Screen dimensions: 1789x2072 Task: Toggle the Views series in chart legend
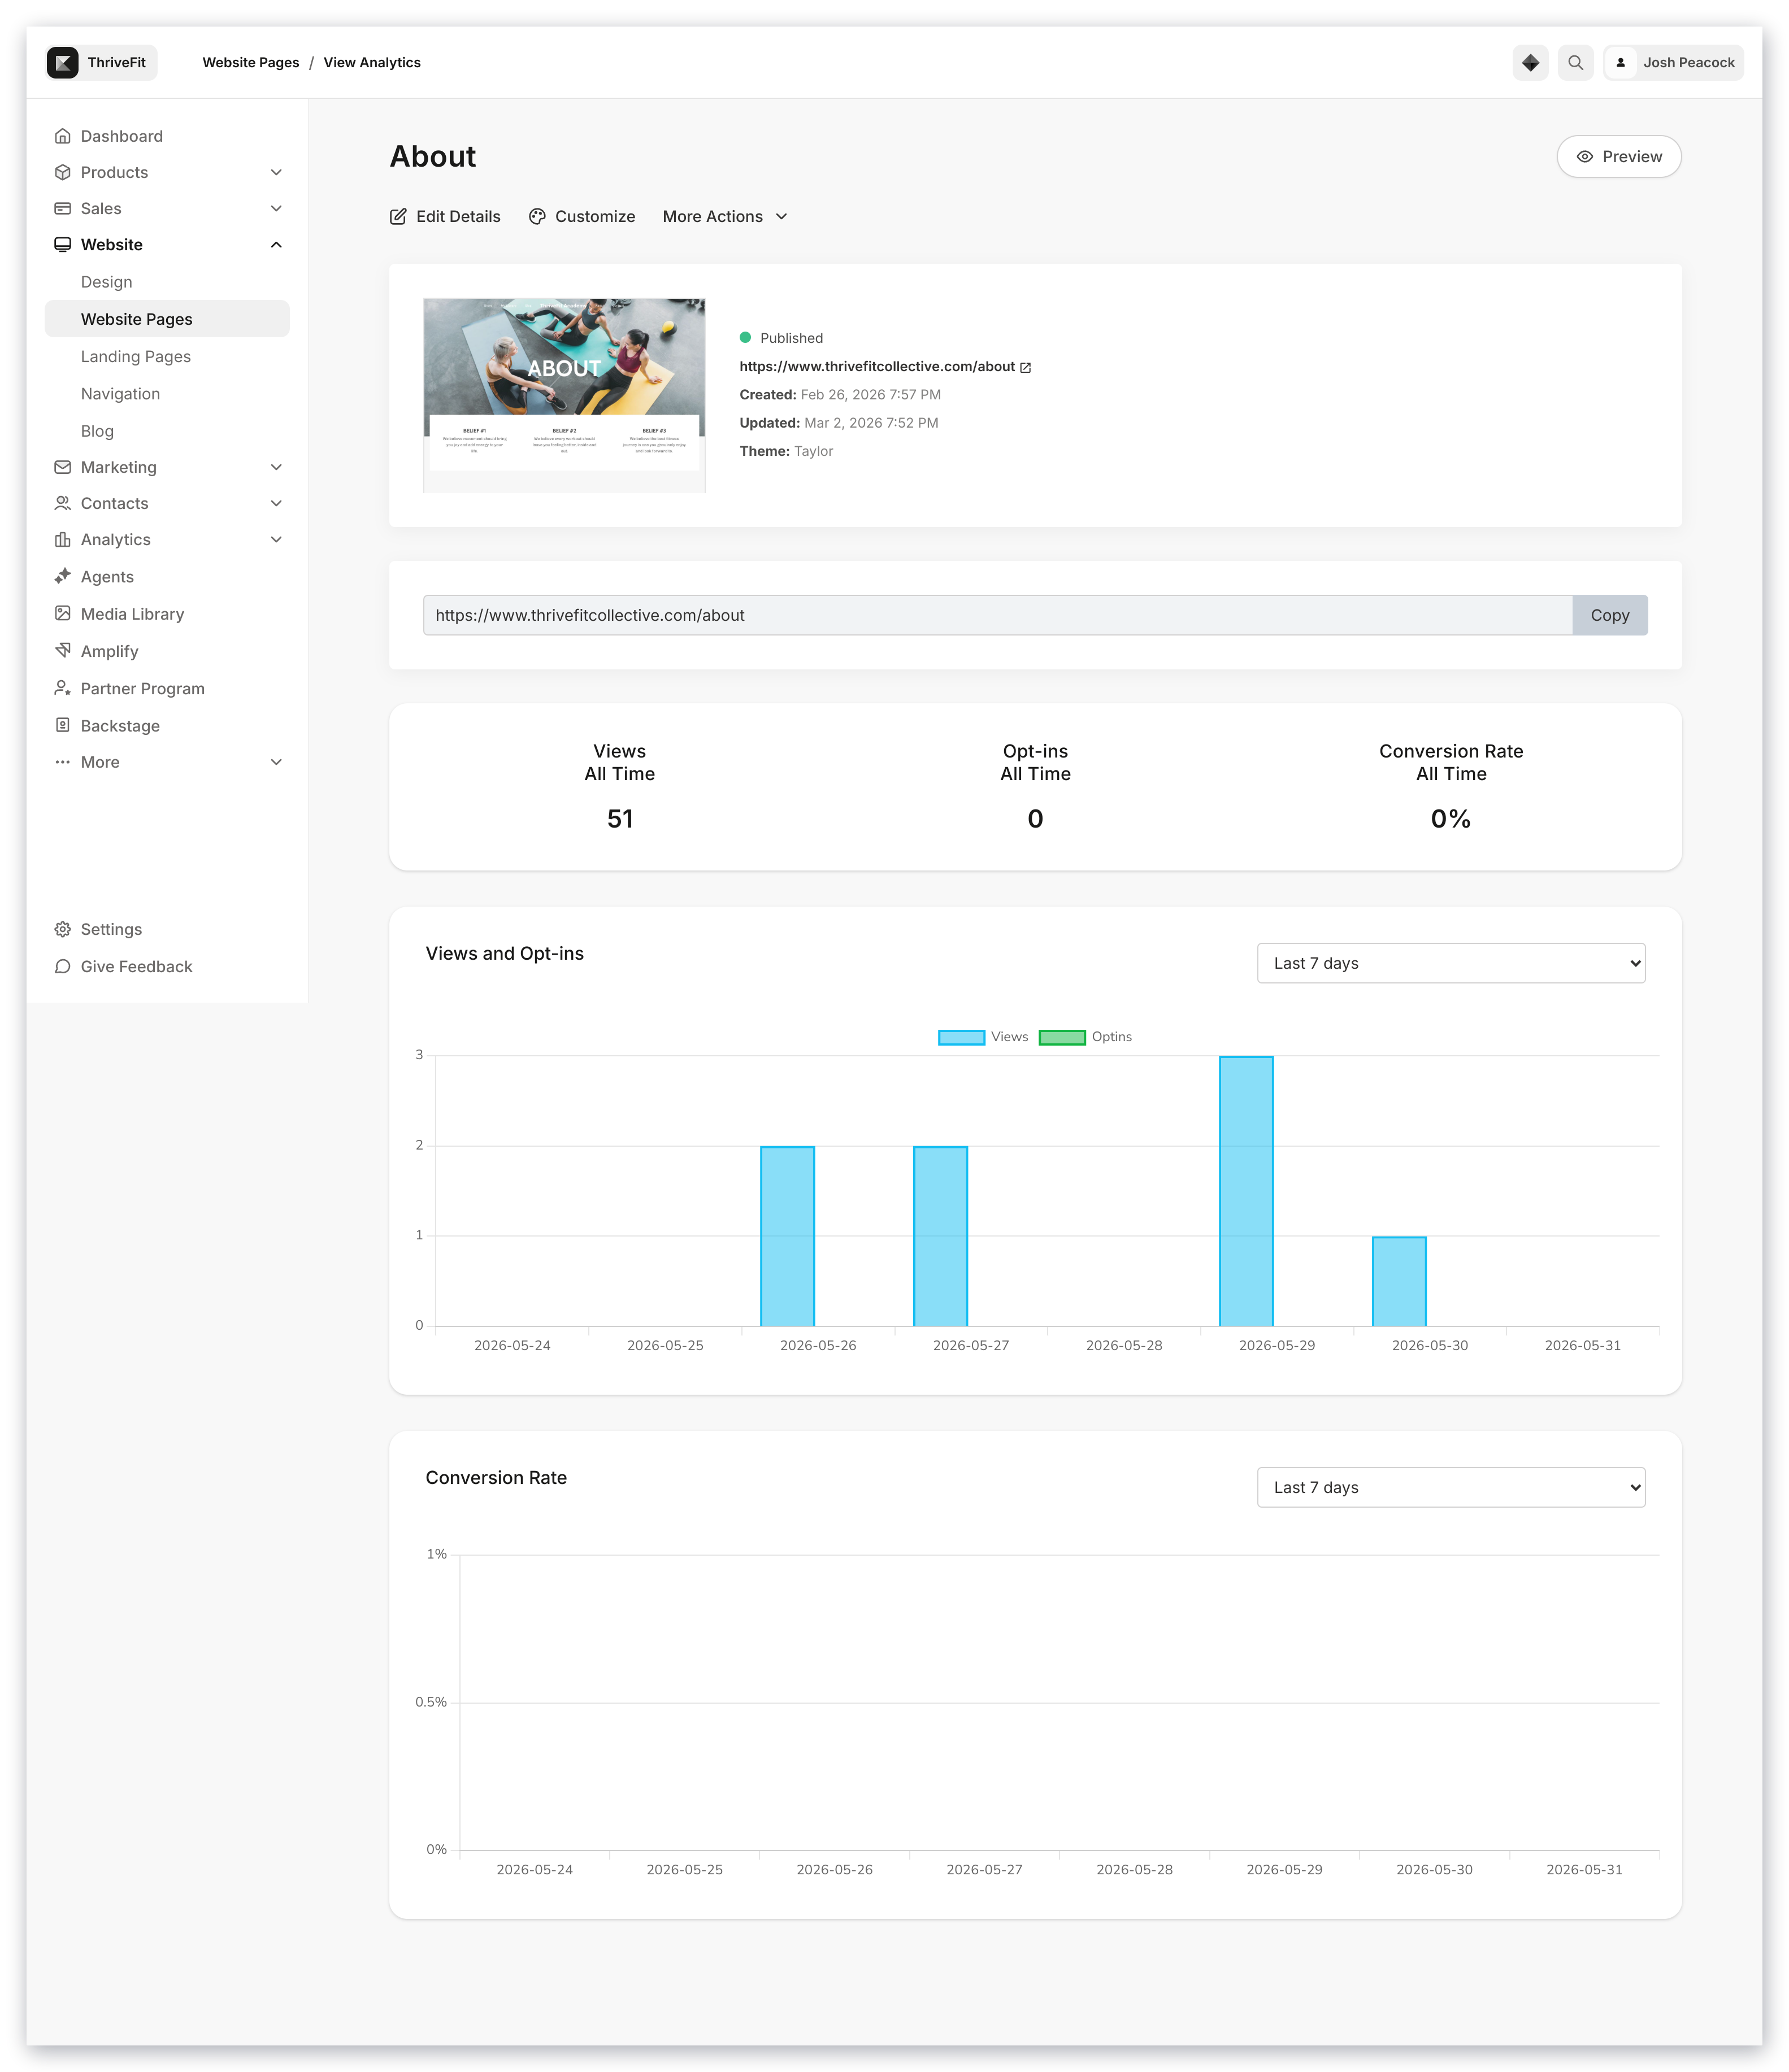pos(983,1037)
